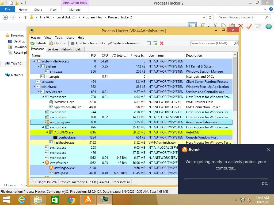This screenshot has width=274, height=205.
Task: Select the SppExtComObj.Exe row
Action: (131, 107)
